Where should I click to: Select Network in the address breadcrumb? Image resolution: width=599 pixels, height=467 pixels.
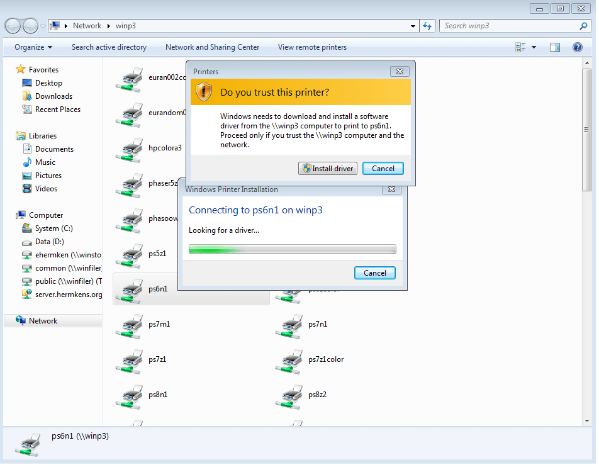tap(87, 26)
